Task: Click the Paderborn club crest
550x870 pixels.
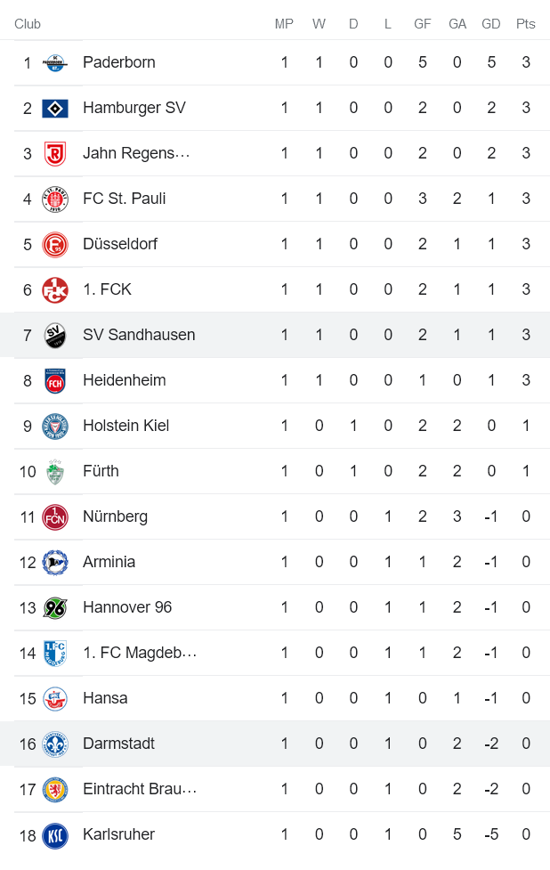Action: coord(53,62)
